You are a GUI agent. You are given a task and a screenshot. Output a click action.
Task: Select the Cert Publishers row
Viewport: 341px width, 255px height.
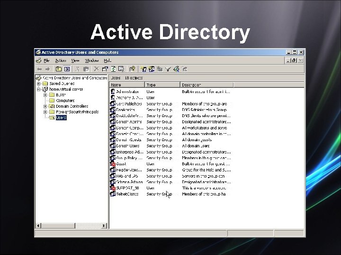pyautogui.click(x=170, y=103)
